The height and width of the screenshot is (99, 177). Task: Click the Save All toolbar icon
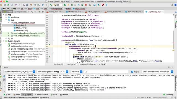(x=5, y=5)
